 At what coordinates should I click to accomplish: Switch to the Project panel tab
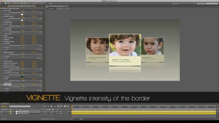click(3, 6)
